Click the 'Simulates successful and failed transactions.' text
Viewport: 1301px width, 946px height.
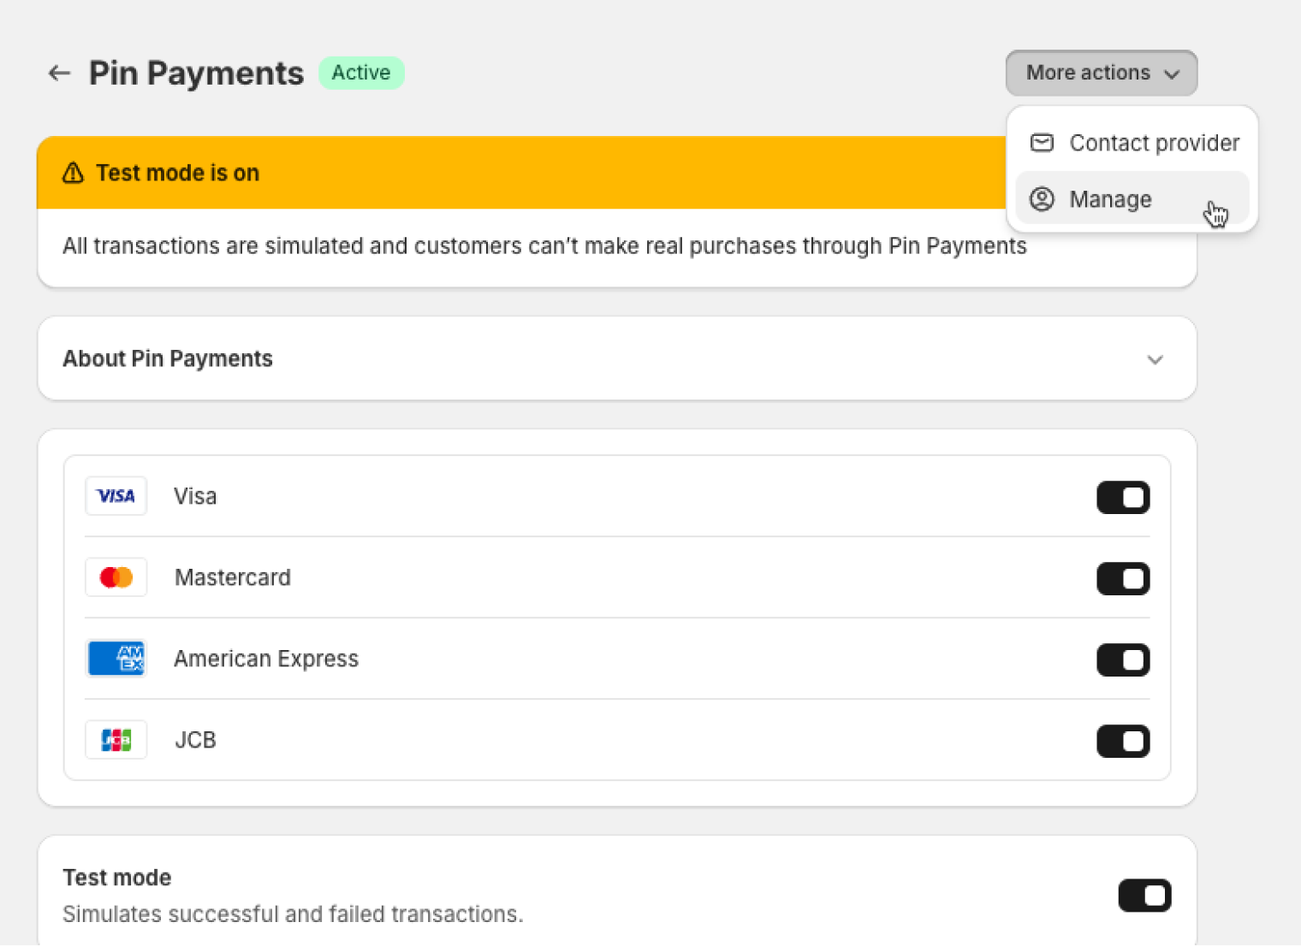pyautogui.click(x=293, y=914)
